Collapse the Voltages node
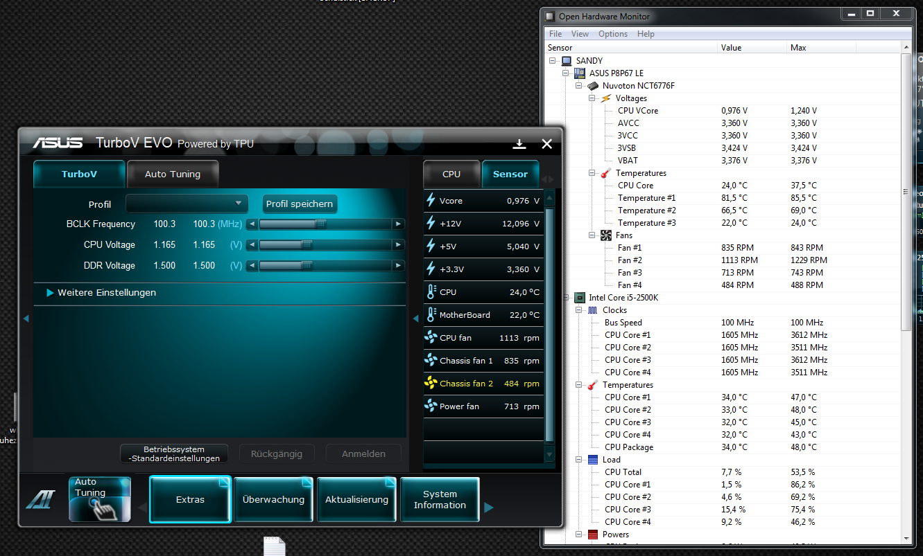This screenshot has height=556, width=923. point(592,98)
